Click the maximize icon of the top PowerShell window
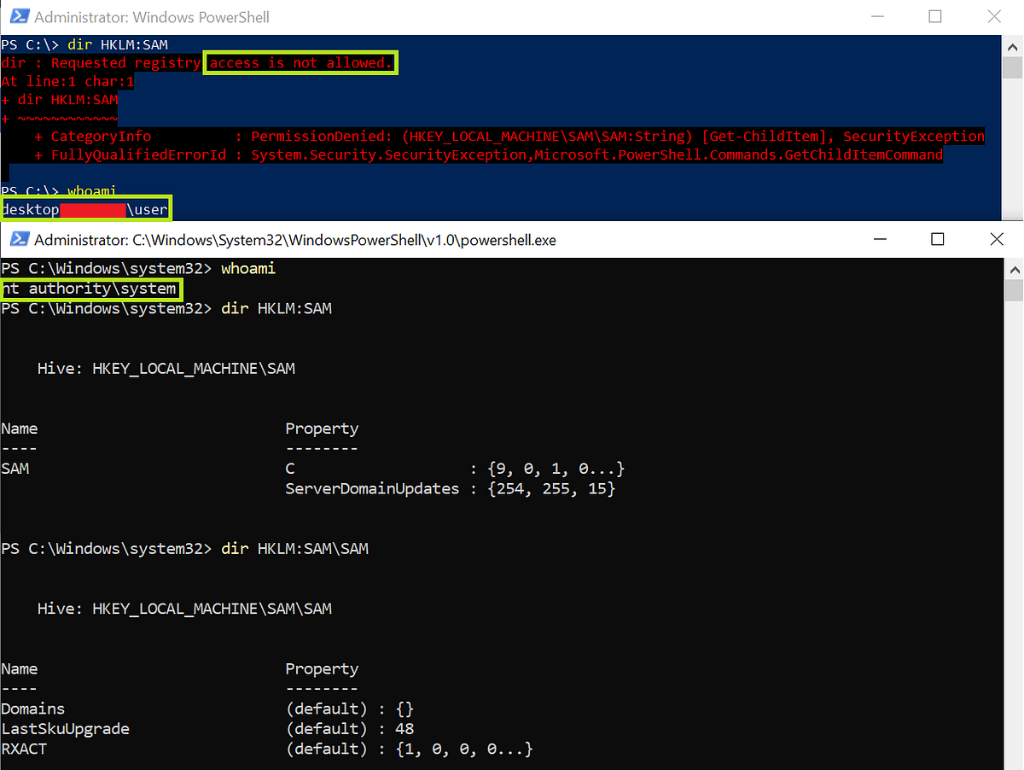 934,16
